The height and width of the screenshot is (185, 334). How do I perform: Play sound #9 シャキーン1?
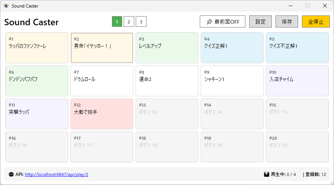coord(232,81)
